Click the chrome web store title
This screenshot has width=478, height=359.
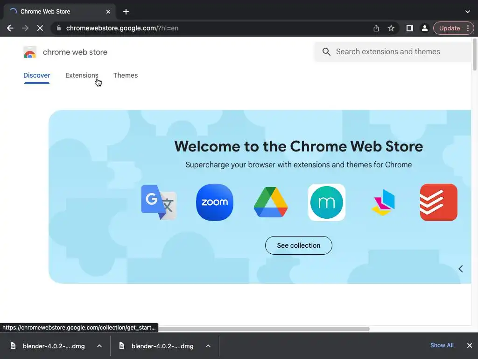75,52
